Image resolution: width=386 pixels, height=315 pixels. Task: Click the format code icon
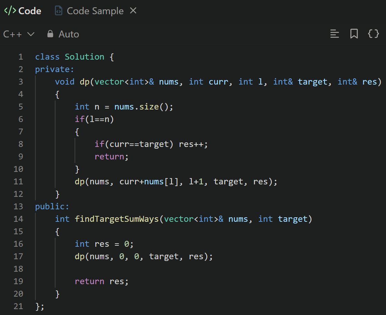[334, 34]
